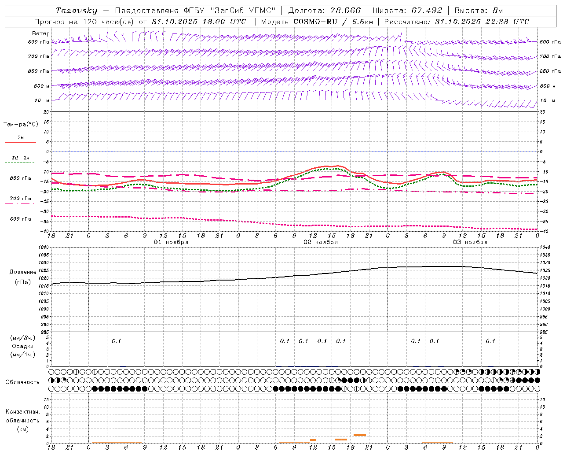Viewport: 563px width, 451px height.
Task: Click the Ветер panel label
Action: (x=41, y=33)
